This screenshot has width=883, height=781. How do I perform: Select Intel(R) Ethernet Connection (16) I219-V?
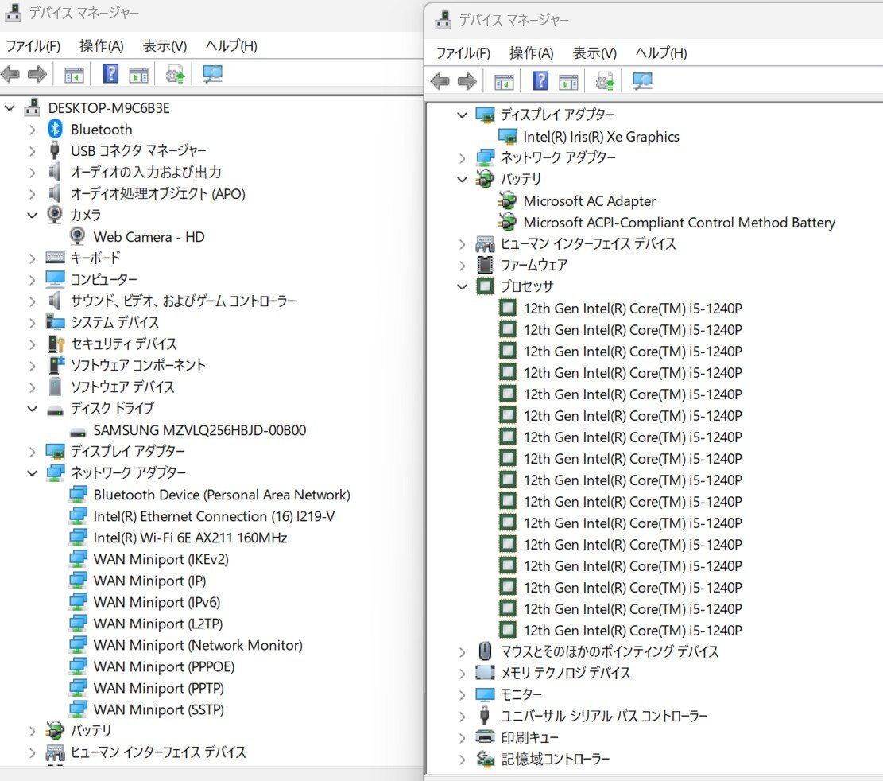[214, 516]
